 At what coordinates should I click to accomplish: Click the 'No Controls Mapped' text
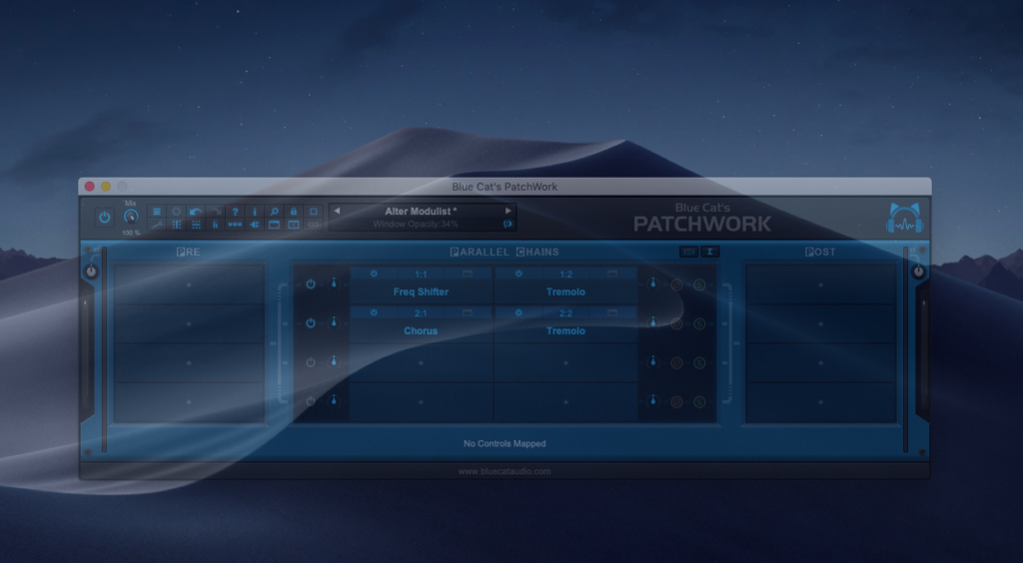tap(505, 444)
